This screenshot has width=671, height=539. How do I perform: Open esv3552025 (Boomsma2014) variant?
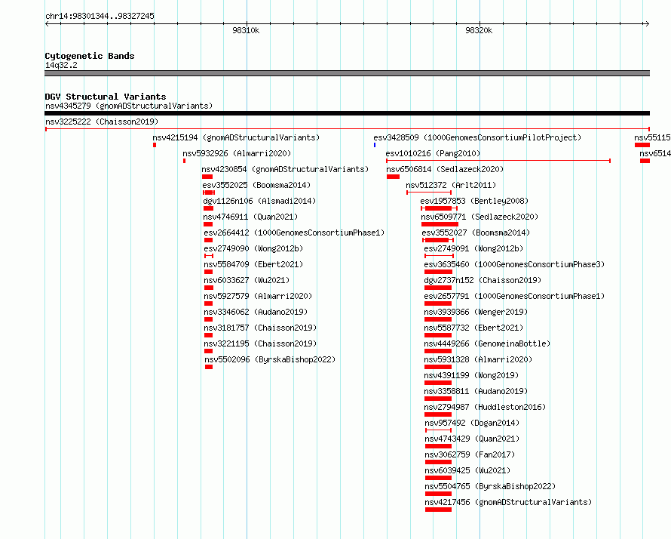[256, 185]
